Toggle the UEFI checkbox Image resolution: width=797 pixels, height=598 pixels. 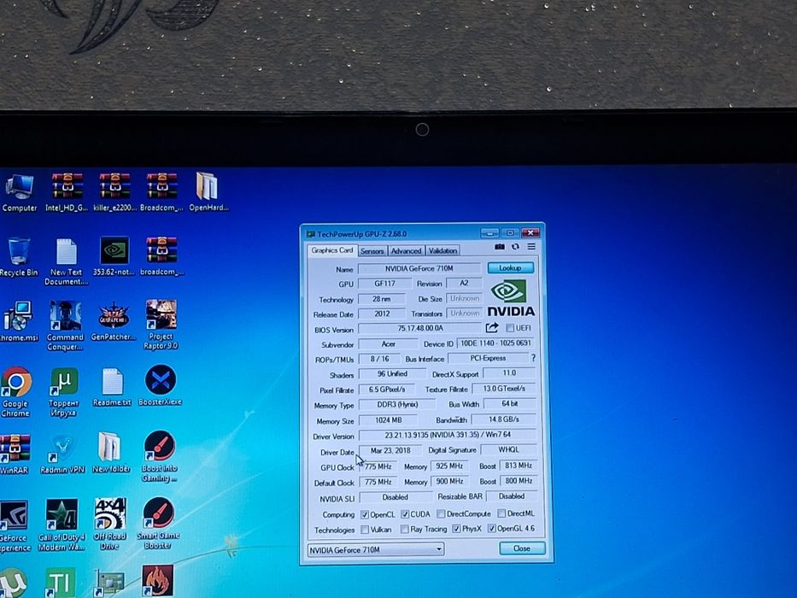pyautogui.click(x=510, y=328)
